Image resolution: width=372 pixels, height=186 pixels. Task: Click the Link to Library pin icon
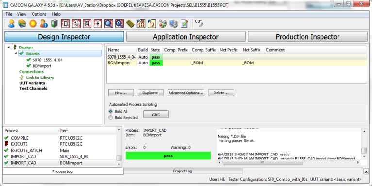(21, 77)
